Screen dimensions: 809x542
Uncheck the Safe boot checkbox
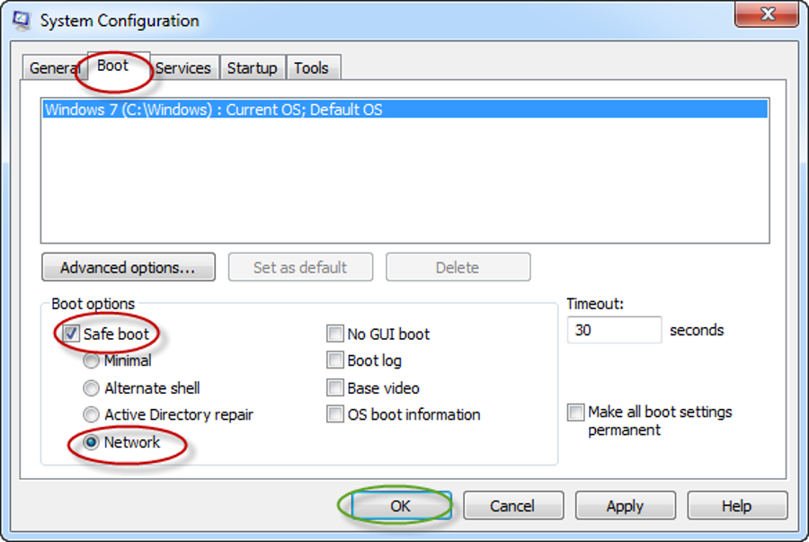pyautogui.click(x=71, y=333)
